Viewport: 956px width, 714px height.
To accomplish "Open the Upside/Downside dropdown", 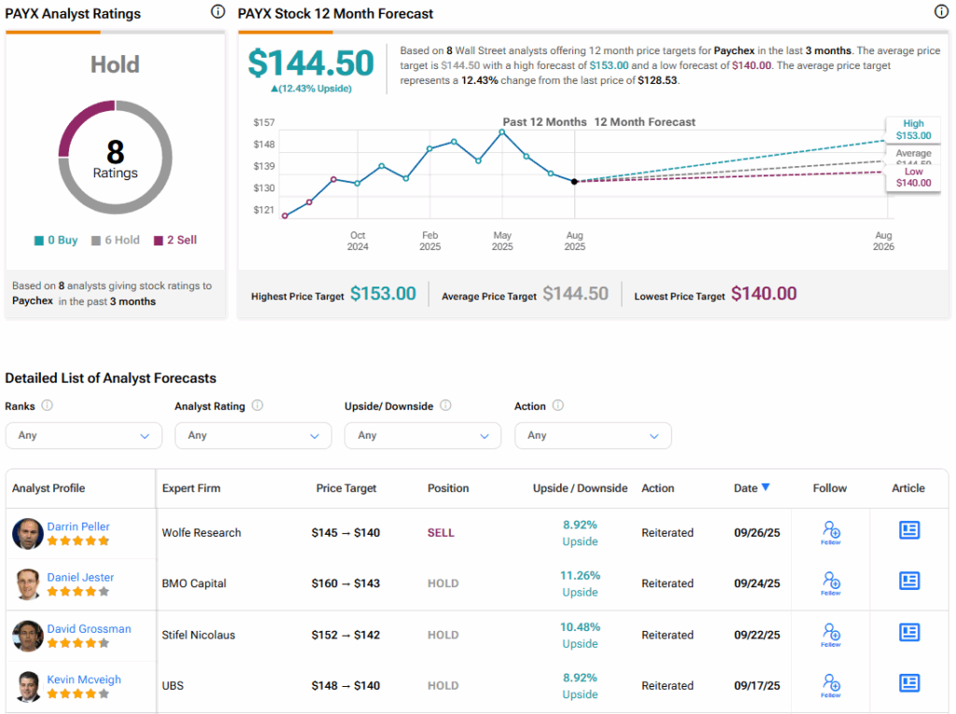I will (x=423, y=435).
